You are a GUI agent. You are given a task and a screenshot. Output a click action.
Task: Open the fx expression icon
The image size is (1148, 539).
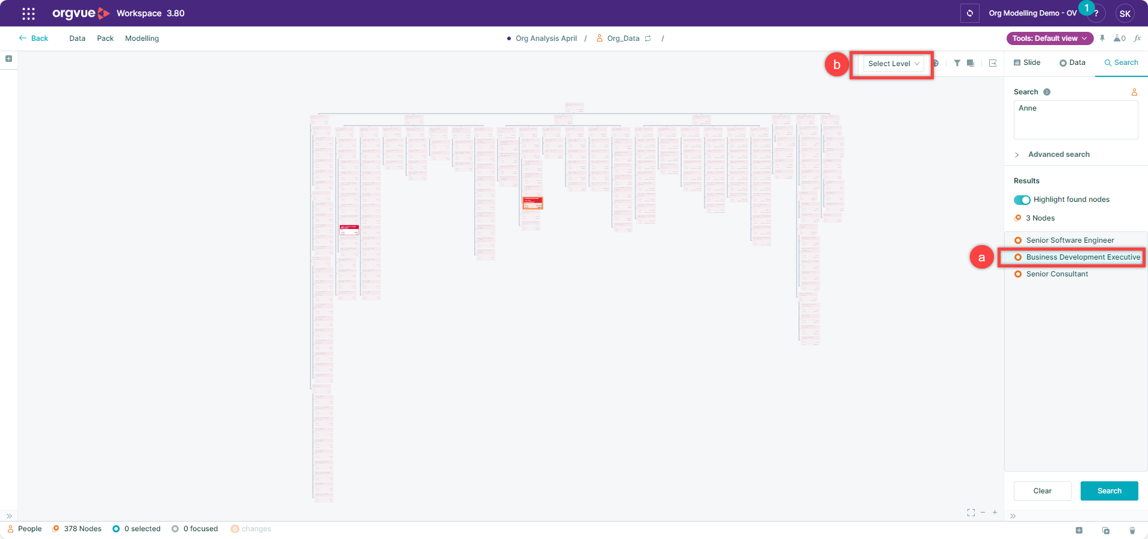(x=1137, y=38)
